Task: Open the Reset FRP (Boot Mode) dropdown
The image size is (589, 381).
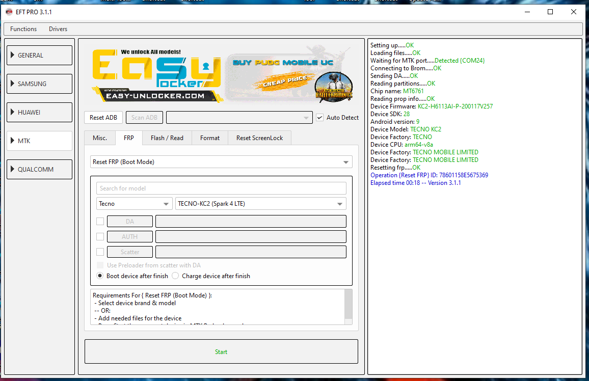Action: tap(221, 162)
